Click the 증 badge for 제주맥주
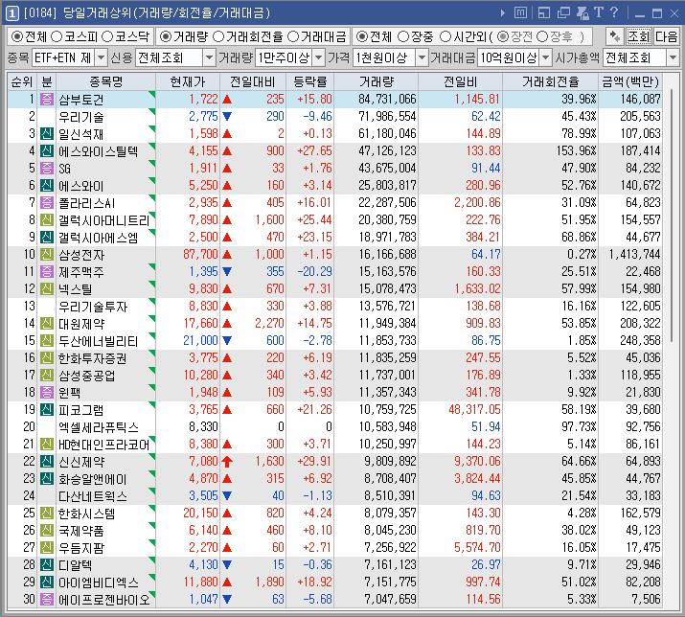 (47, 272)
